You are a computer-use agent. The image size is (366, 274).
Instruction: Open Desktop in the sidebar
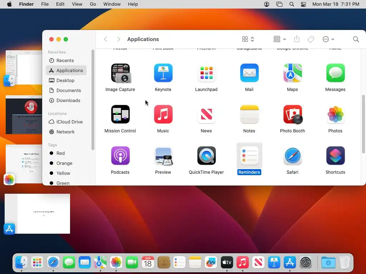(x=66, y=80)
